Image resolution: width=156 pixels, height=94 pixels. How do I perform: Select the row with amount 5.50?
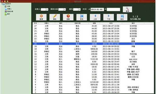[x=93, y=69]
